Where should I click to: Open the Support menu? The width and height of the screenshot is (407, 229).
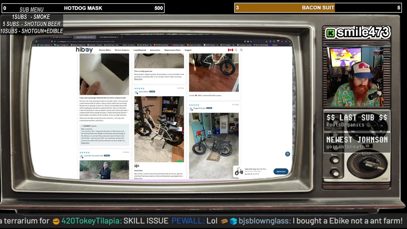click(188, 50)
